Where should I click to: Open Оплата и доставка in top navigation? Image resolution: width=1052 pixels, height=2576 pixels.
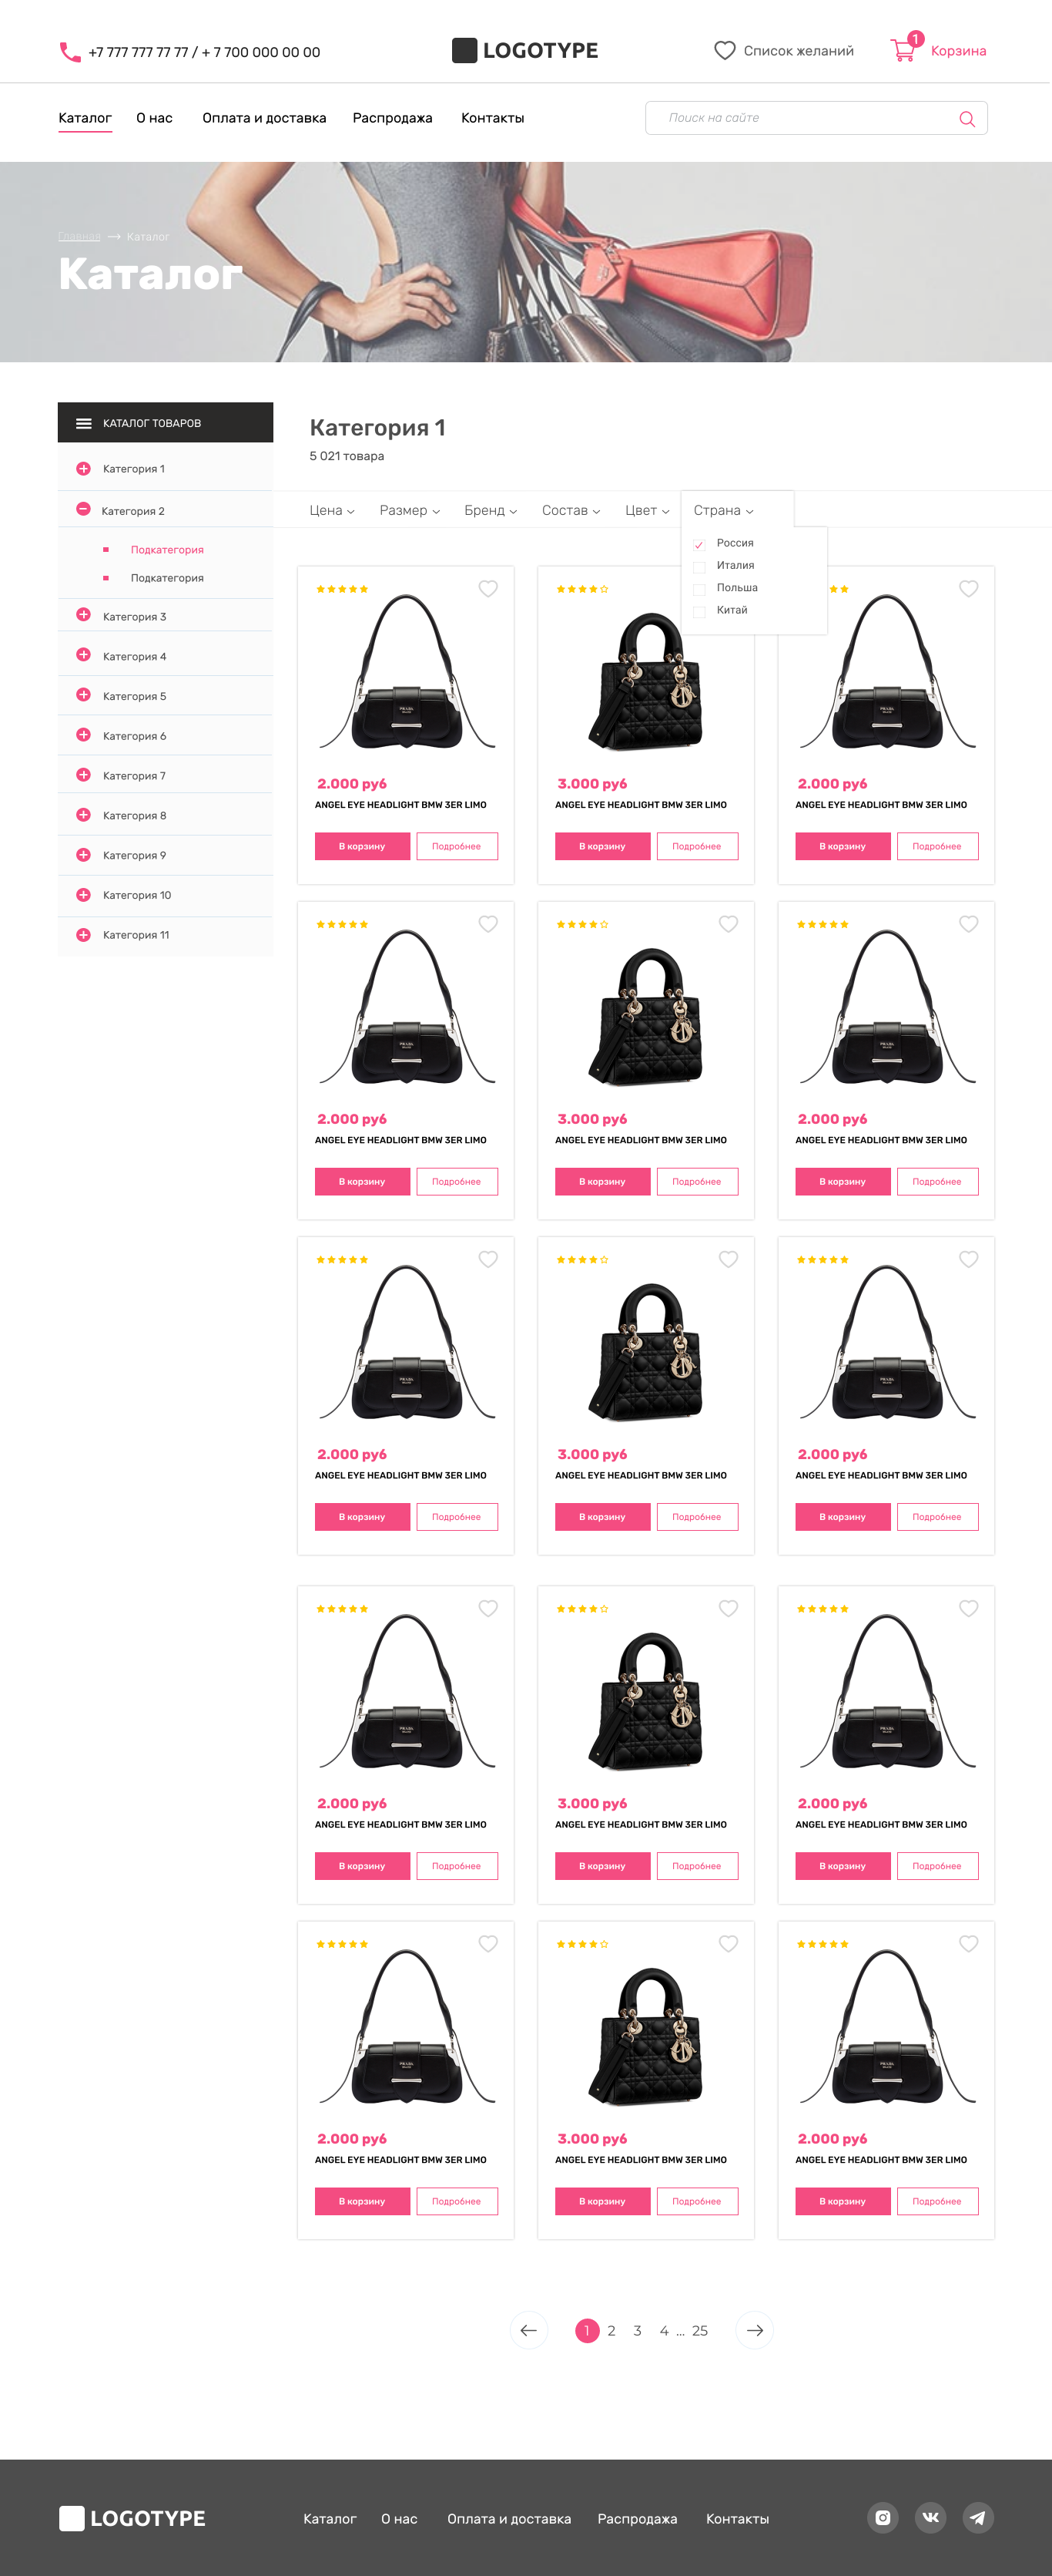click(263, 118)
